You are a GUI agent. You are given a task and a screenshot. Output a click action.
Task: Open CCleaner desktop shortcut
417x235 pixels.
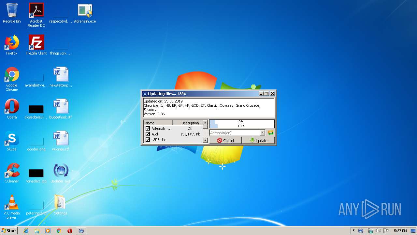point(12,173)
